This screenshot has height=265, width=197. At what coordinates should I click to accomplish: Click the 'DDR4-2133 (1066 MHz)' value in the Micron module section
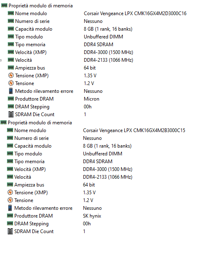coord(108,60)
